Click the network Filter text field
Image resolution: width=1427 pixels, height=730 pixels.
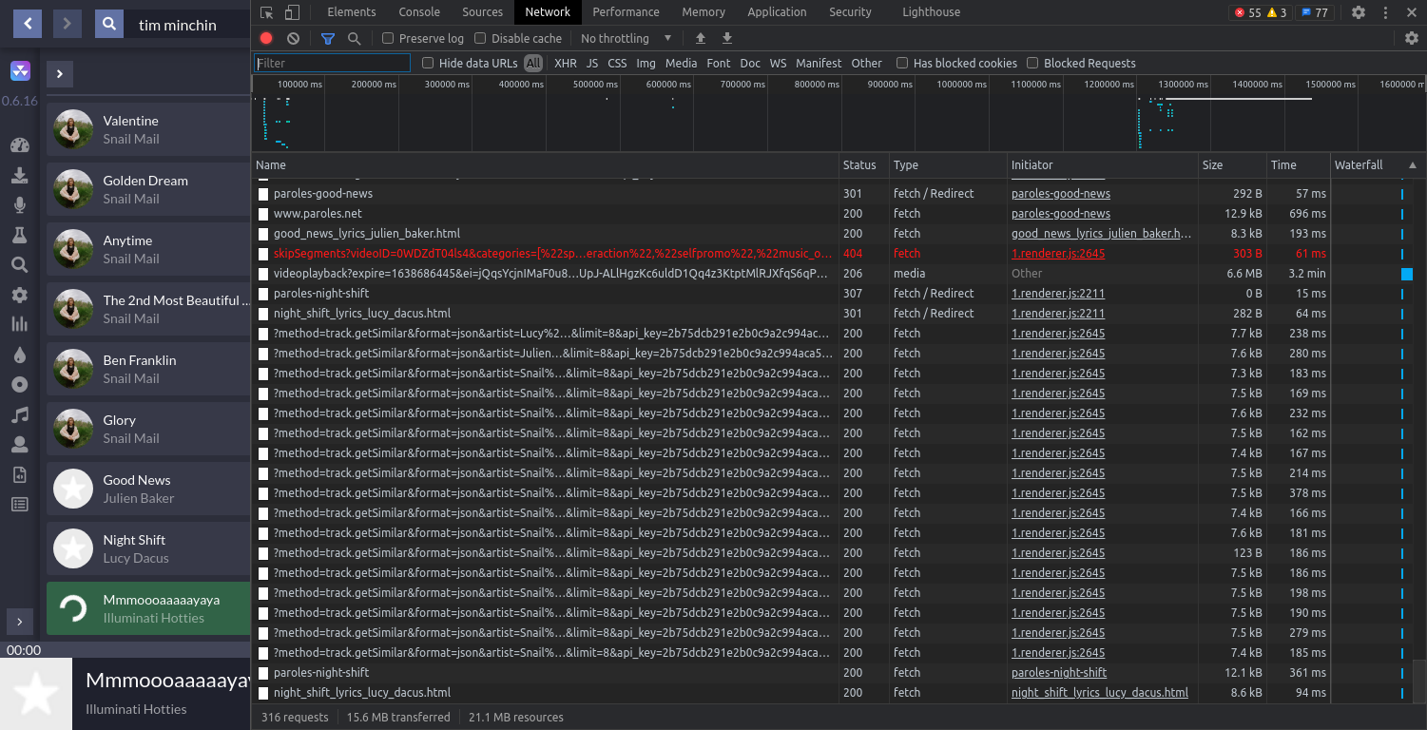(x=333, y=63)
